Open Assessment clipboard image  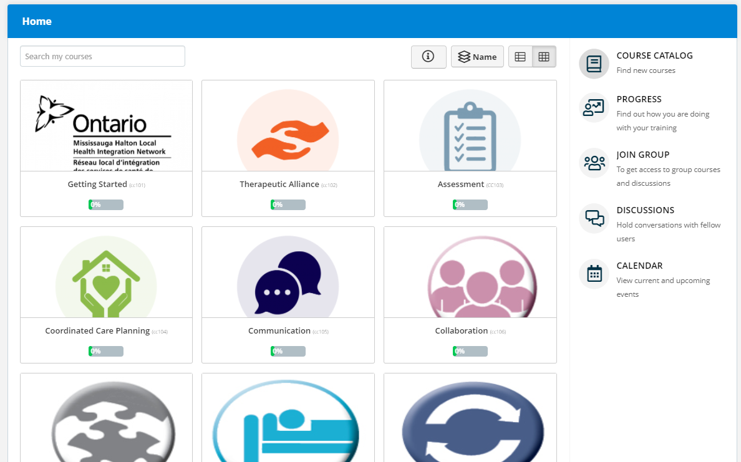470,126
